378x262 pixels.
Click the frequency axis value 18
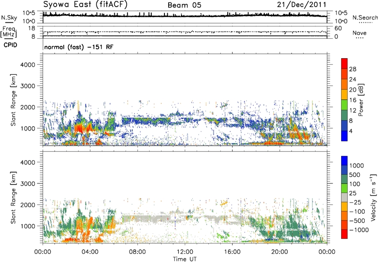click(x=32, y=28)
